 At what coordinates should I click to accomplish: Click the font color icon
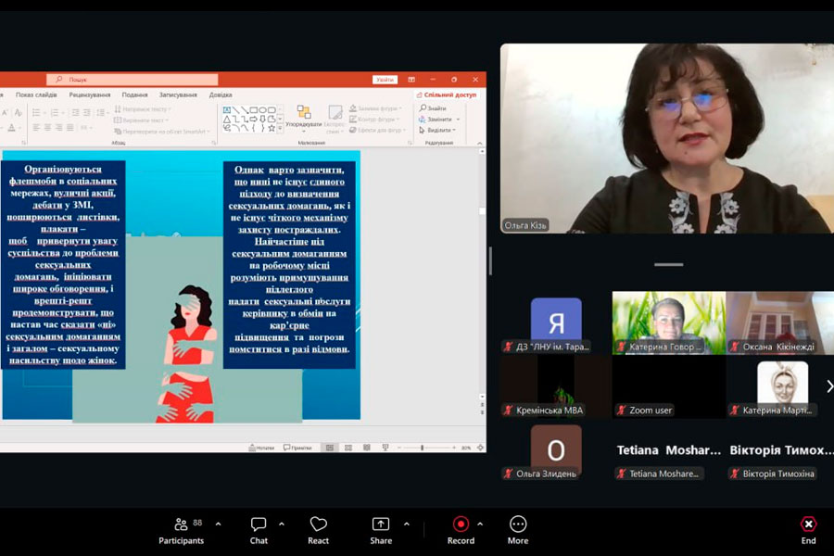pos(12,128)
